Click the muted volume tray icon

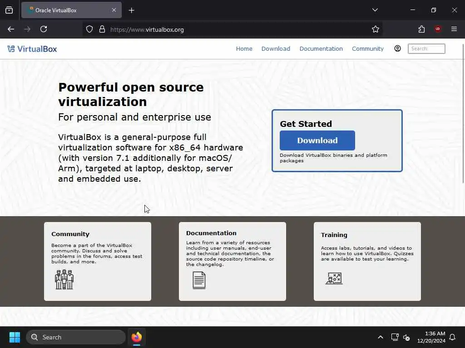click(x=406, y=337)
